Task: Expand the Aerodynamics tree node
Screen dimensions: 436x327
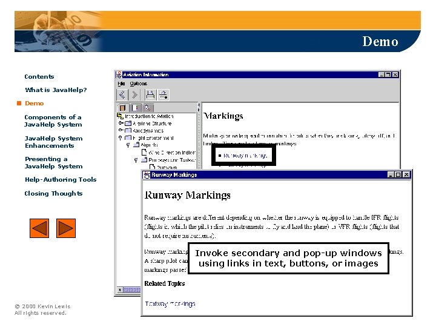Action: (x=121, y=130)
